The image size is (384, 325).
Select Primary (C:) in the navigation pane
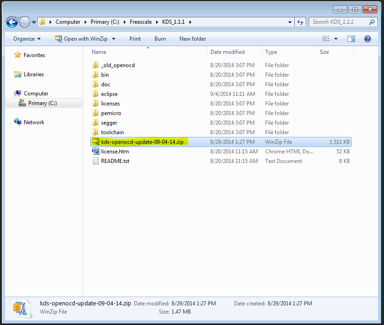(44, 103)
